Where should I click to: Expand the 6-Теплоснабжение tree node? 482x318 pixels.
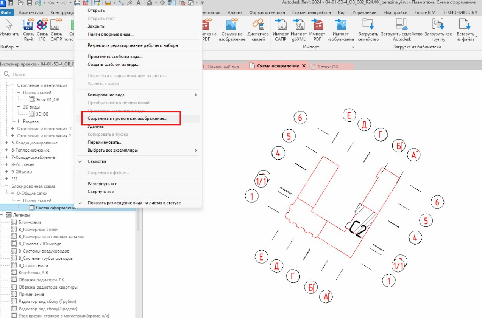(x=6, y=150)
